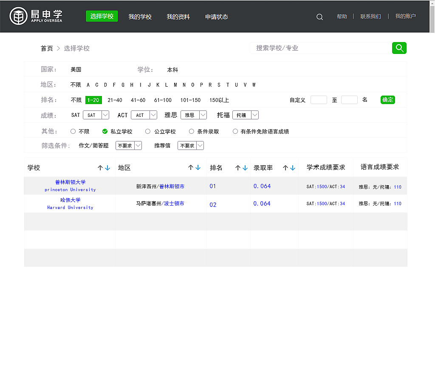The image size is (435, 370).
Task: Click the 本科 degree value
Action: coord(172,70)
